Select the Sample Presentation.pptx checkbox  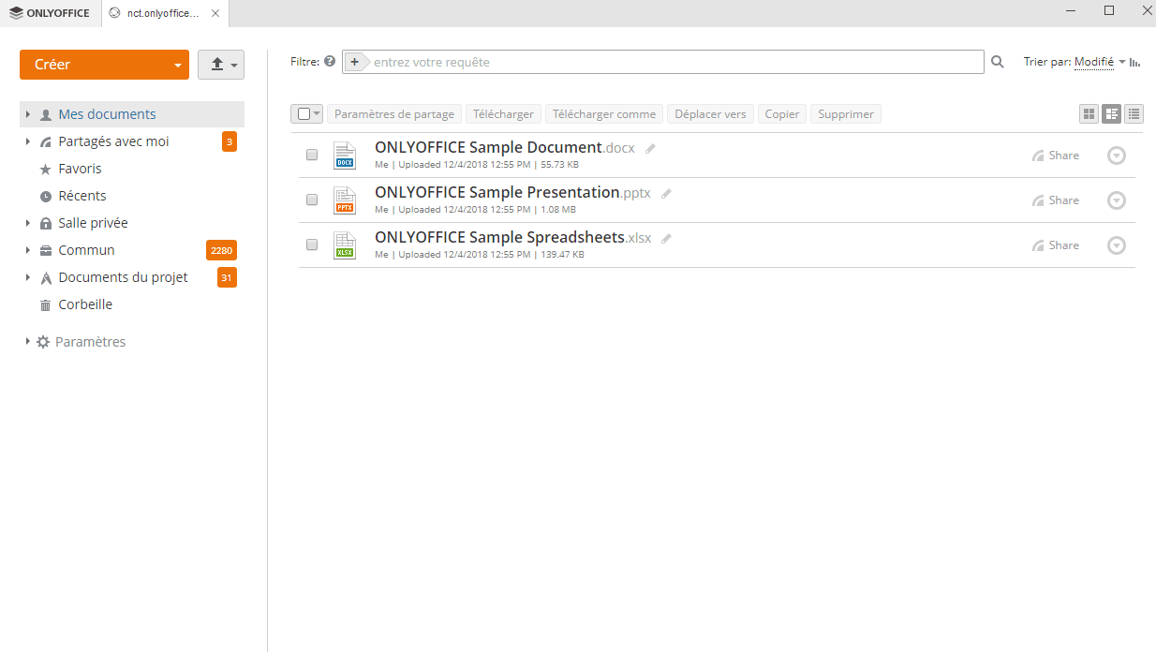pos(312,200)
